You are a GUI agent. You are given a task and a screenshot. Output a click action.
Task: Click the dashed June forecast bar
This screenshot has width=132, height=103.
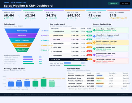pyautogui.click(x=52, y=84)
